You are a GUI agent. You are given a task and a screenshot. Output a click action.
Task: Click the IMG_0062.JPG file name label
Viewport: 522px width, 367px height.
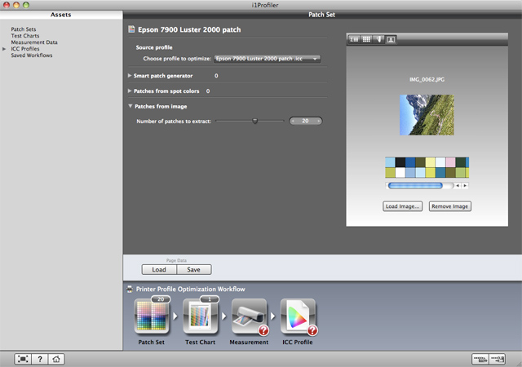point(427,80)
